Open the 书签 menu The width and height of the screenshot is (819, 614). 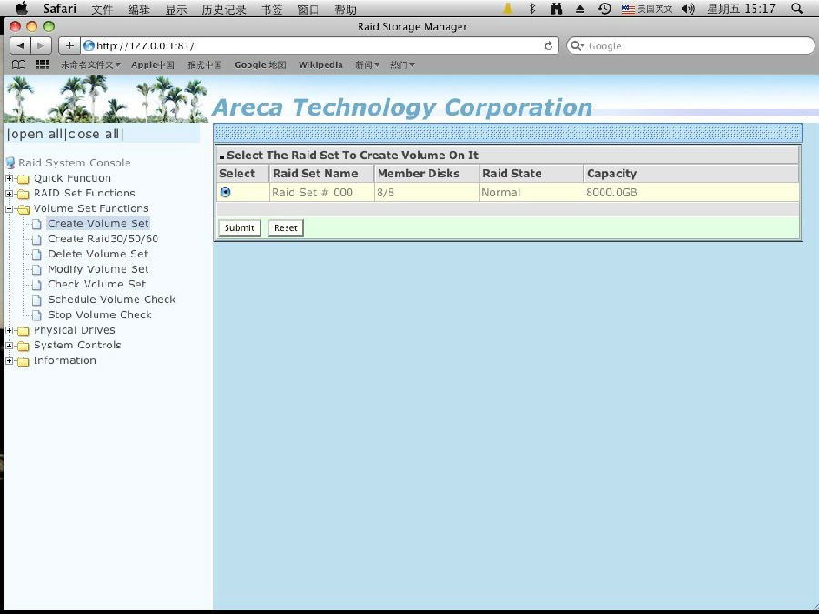coord(271,9)
